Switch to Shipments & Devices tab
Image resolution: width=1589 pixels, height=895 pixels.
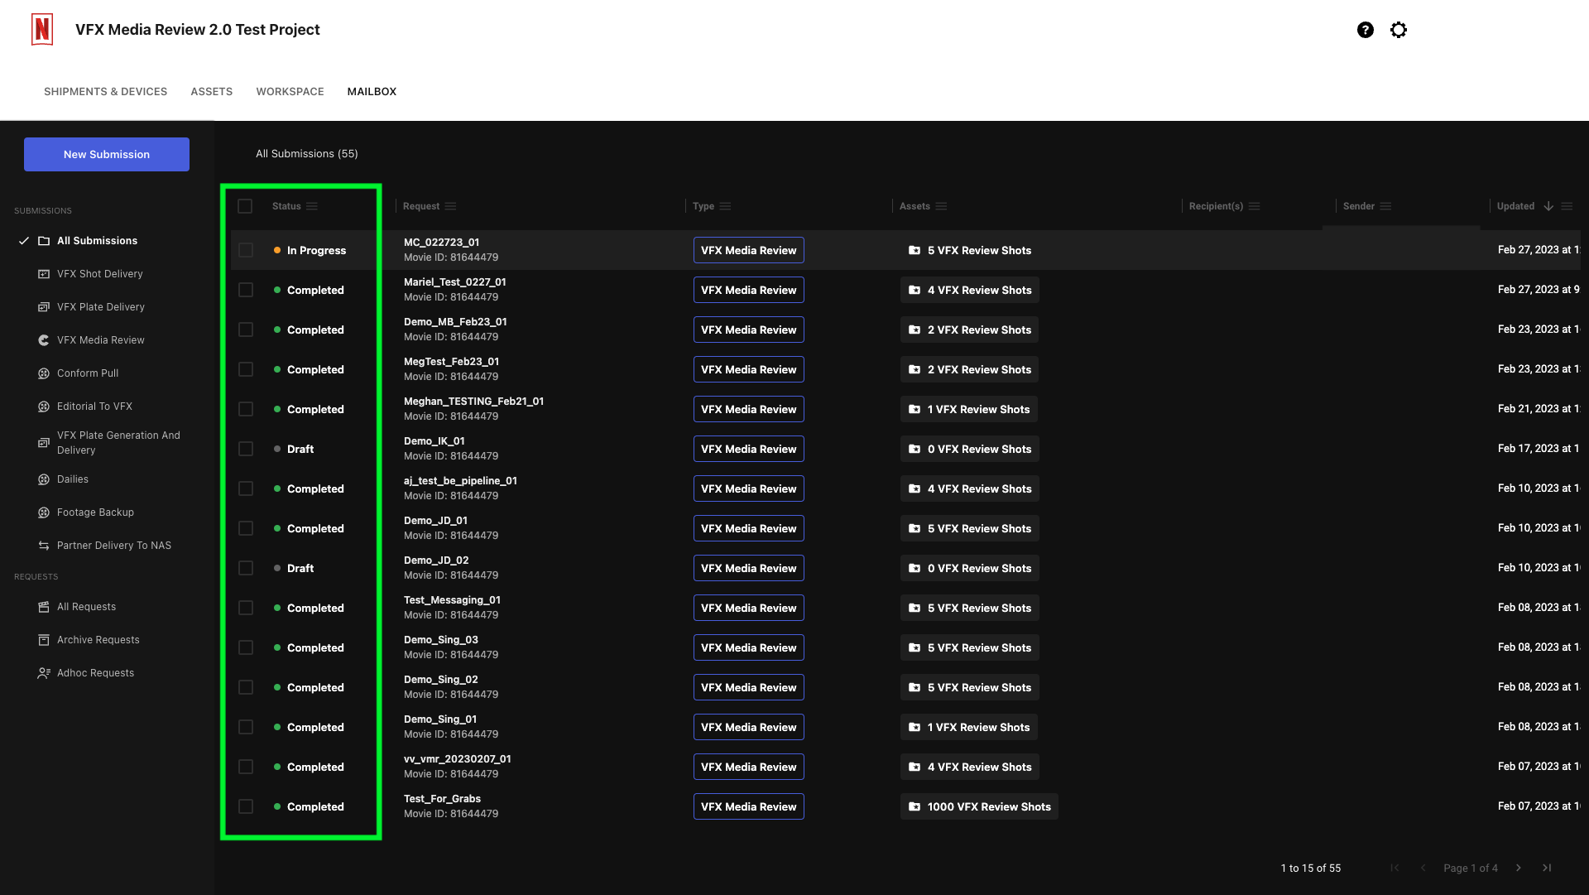[105, 92]
